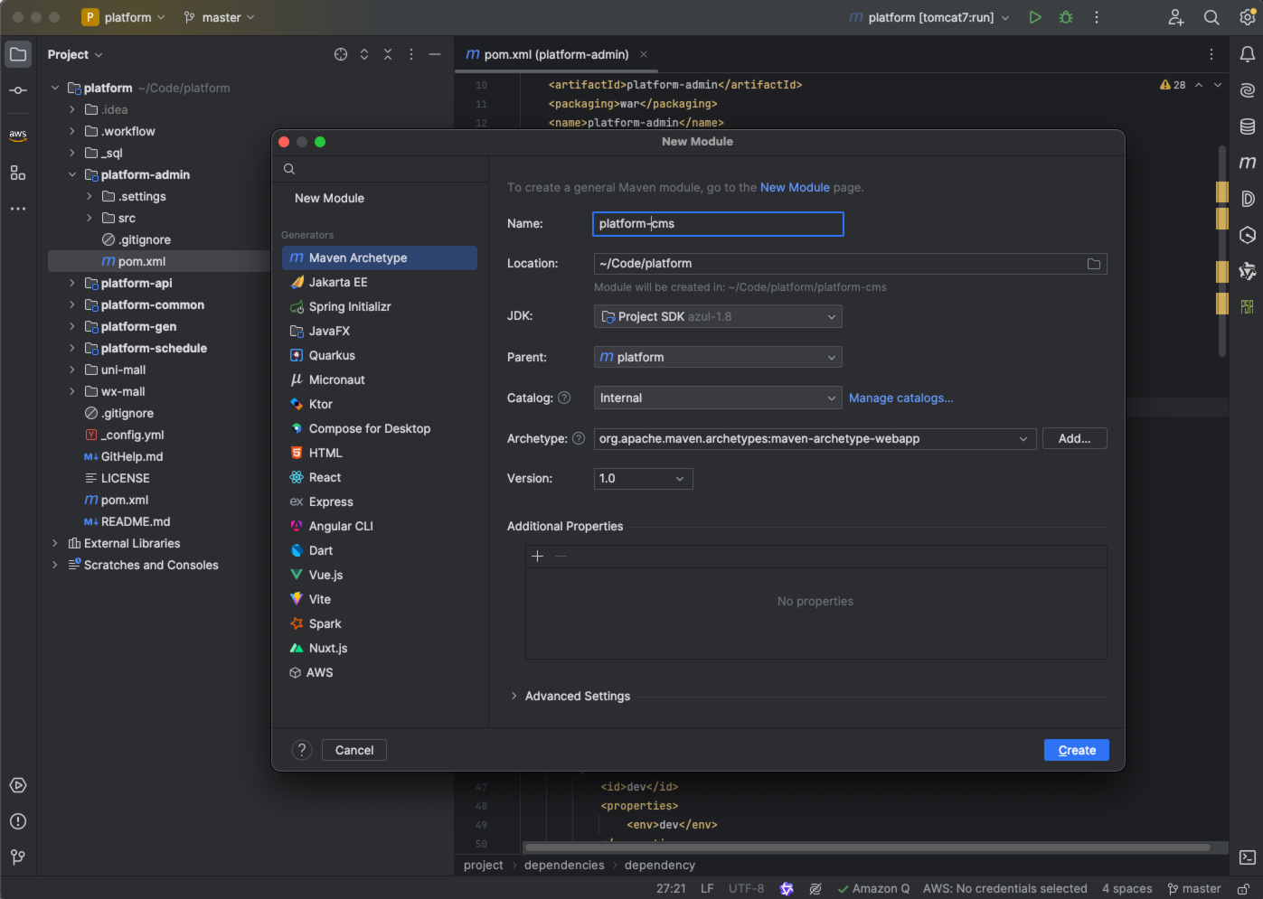Click the dialog generator search field
The width and height of the screenshot is (1263, 899).
click(380, 169)
